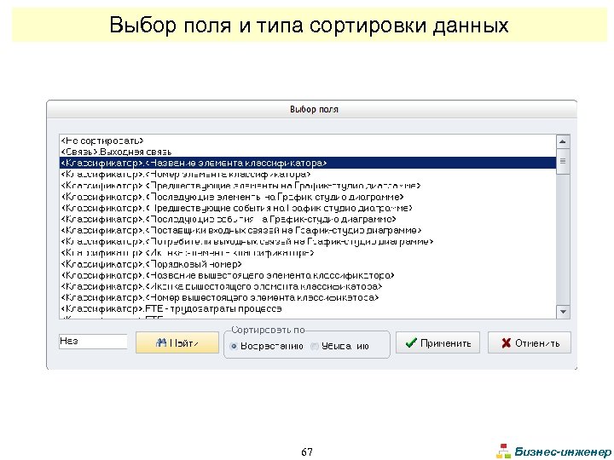This screenshot has width=614, height=460.
Task: Click the Применить button
Action: pyautogui.click(x=437, y=342)
